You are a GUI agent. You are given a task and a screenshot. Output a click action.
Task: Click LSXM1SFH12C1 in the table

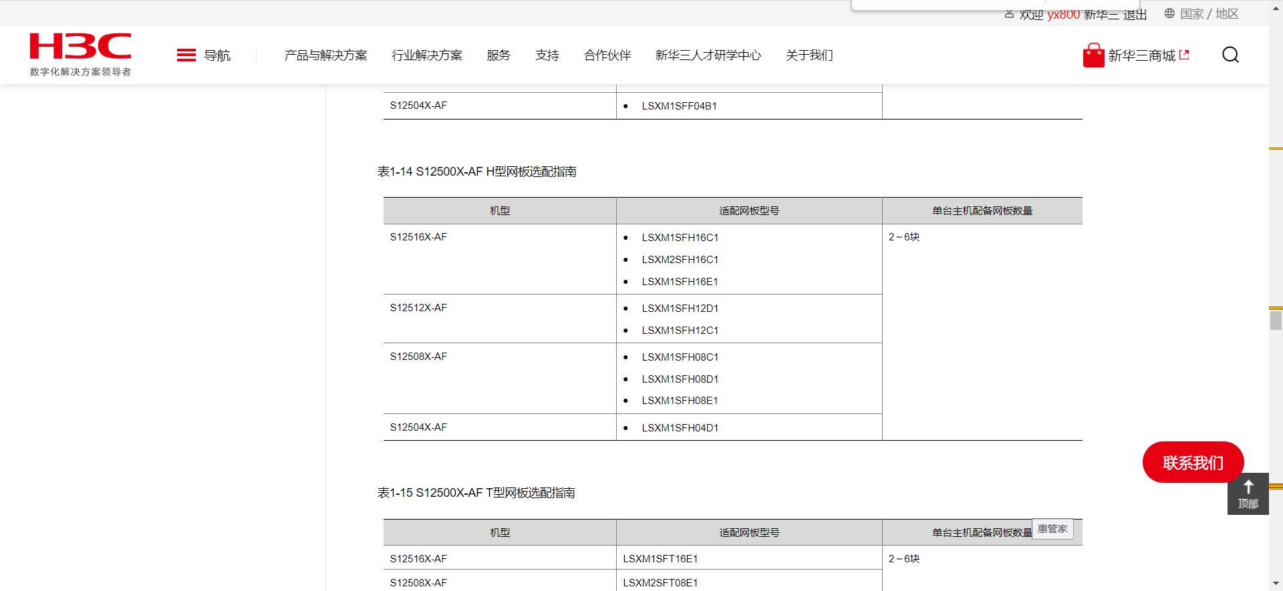click(x=680, y=331)
